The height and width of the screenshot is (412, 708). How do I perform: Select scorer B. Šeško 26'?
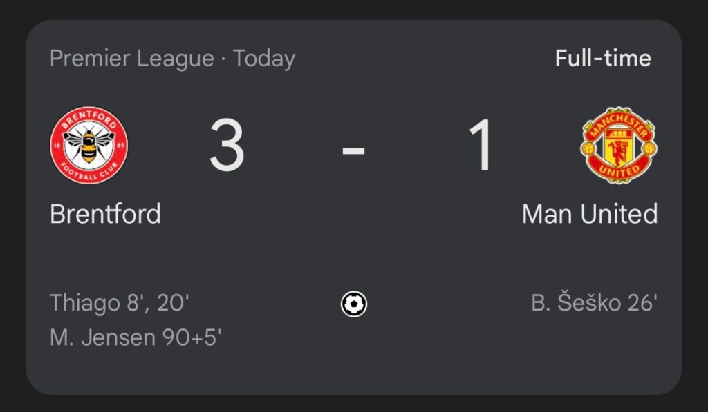(x=594, y=302)
